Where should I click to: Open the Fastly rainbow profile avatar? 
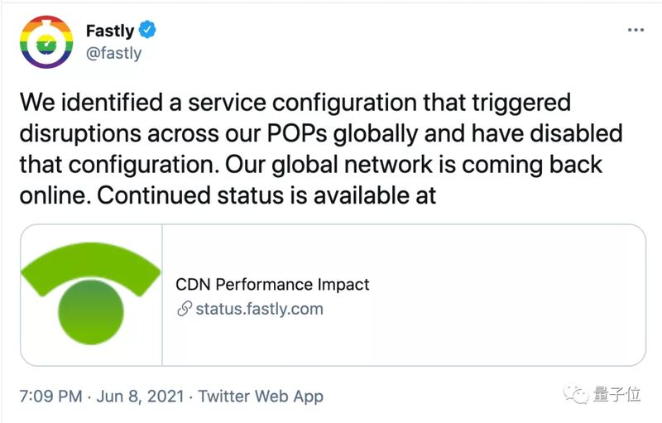[x=46, y=42]
